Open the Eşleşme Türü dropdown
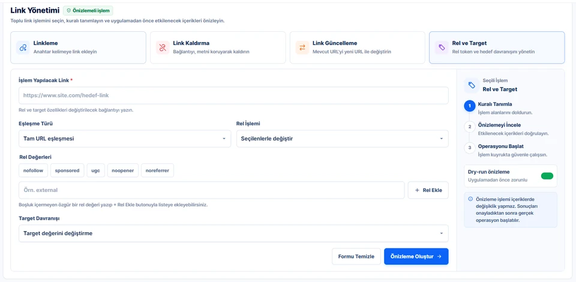 (125, 139)
